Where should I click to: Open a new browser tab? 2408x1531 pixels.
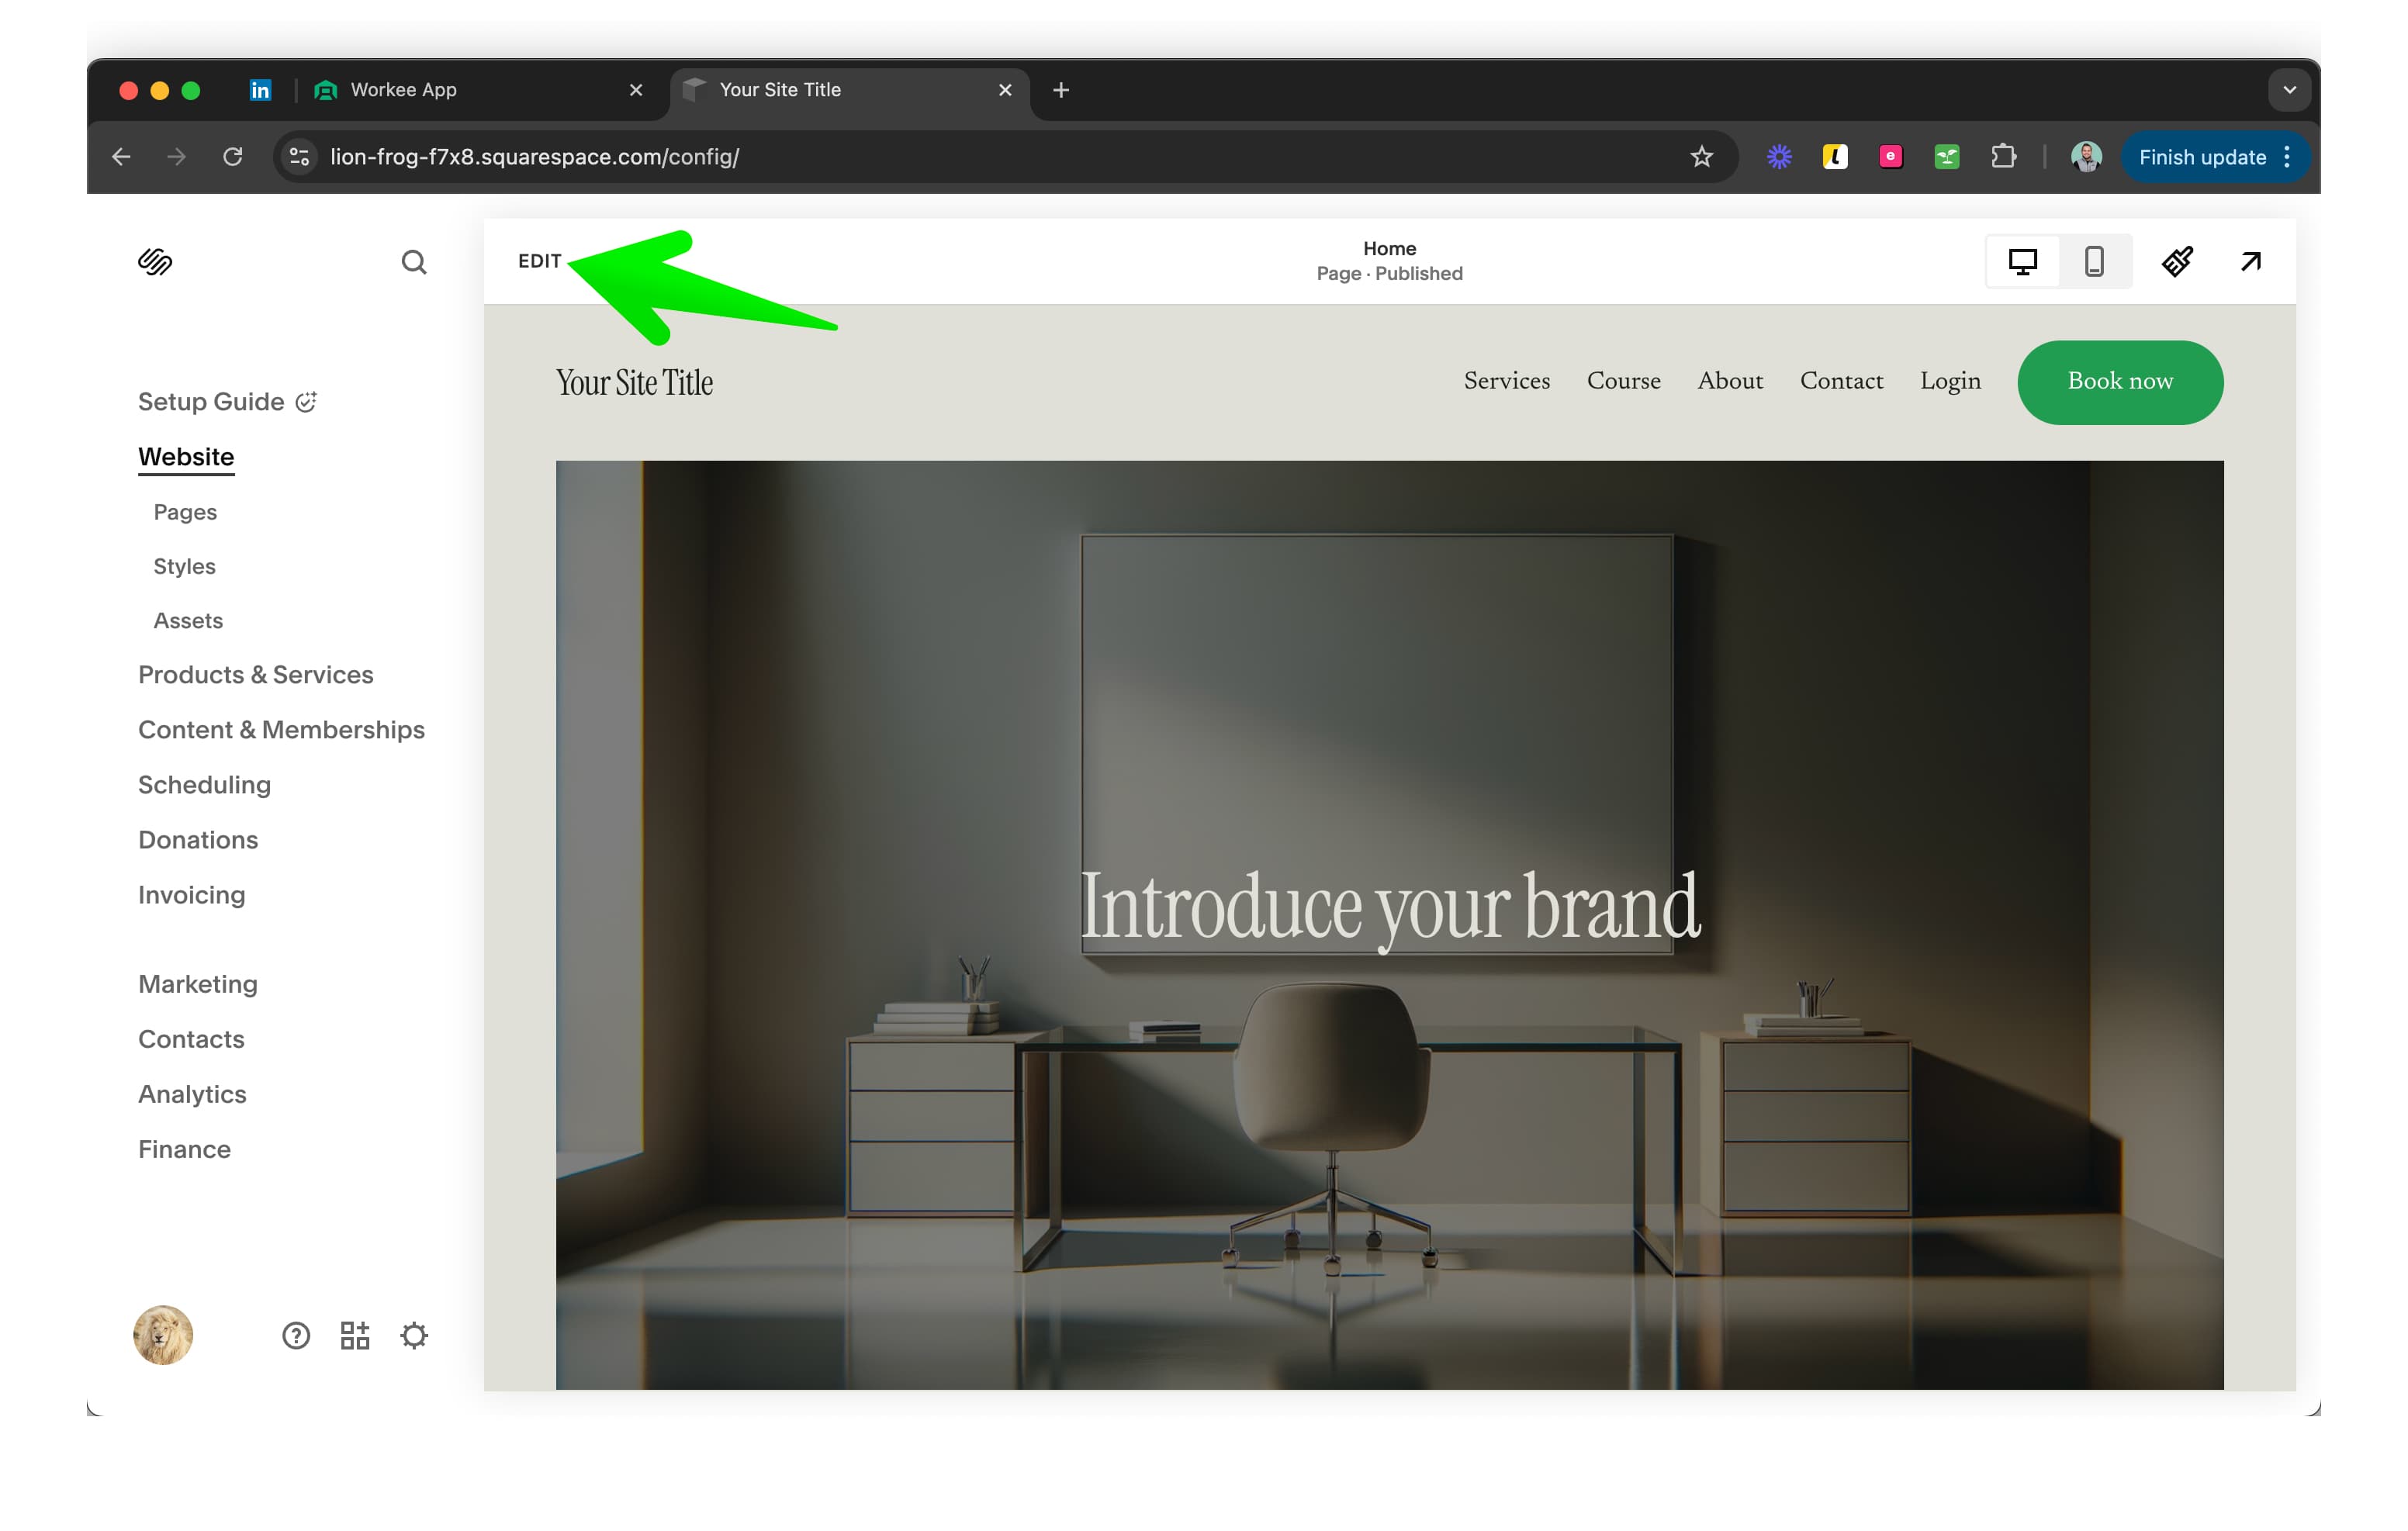tap(1061, 90)
